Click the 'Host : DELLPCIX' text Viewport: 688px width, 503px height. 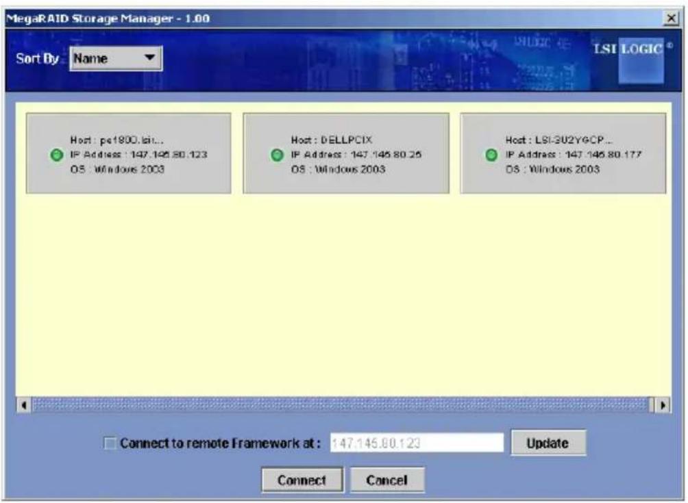pyautogui.click(x=331, y=140)
